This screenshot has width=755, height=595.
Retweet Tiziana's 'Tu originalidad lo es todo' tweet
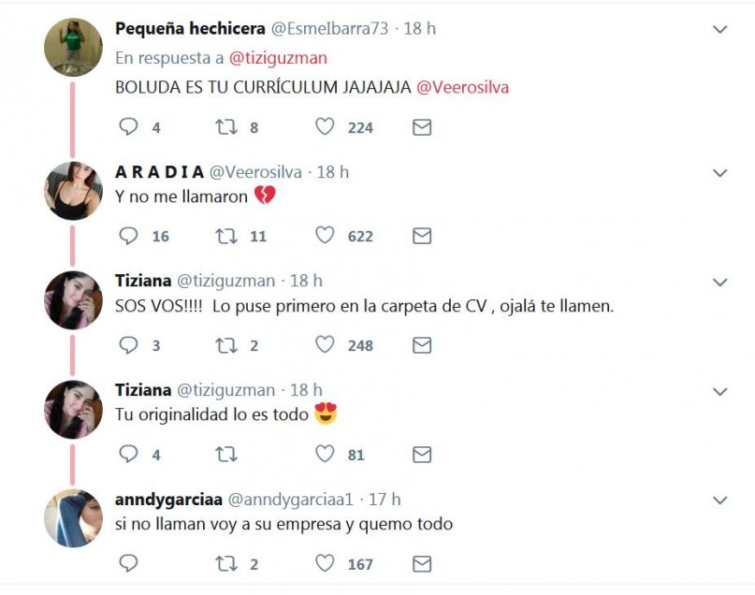pos(226,455)
